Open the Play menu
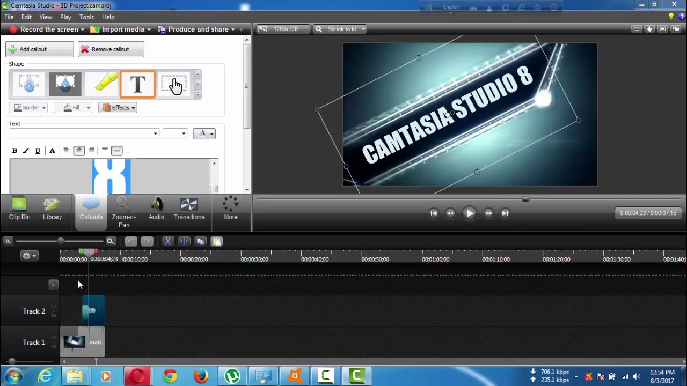Image resolution: width=687 pixels, height=386 pixels. point(65,17)
